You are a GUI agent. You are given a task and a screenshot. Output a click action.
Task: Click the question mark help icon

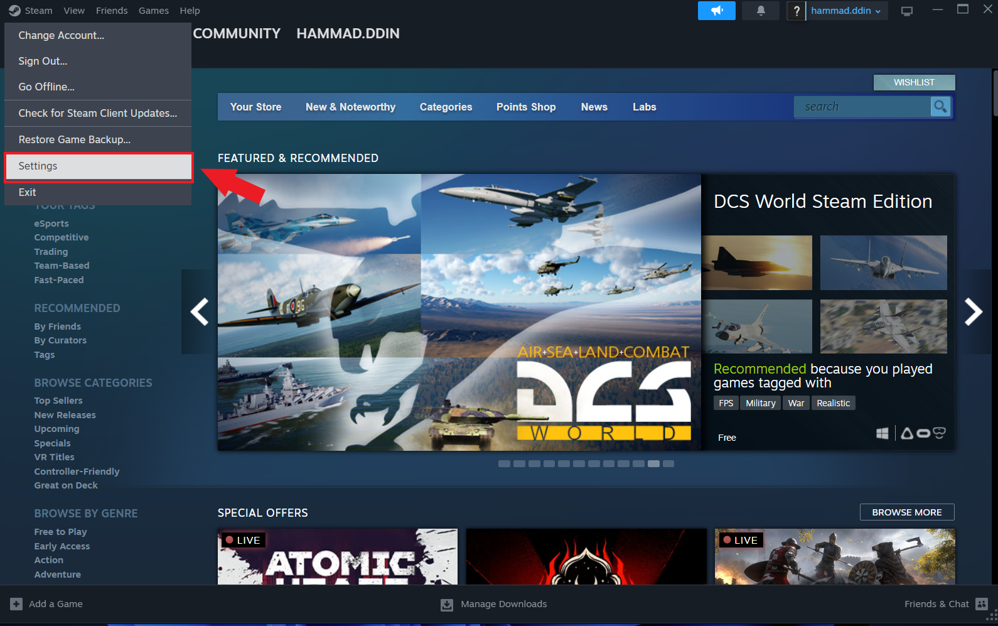click(x=796, y=11)
